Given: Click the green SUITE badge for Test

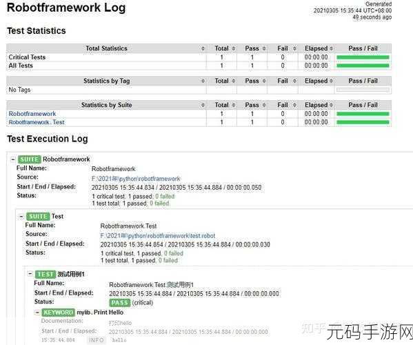Looking at the screenshot, I should pyautogui.click(x=38, y=217).
